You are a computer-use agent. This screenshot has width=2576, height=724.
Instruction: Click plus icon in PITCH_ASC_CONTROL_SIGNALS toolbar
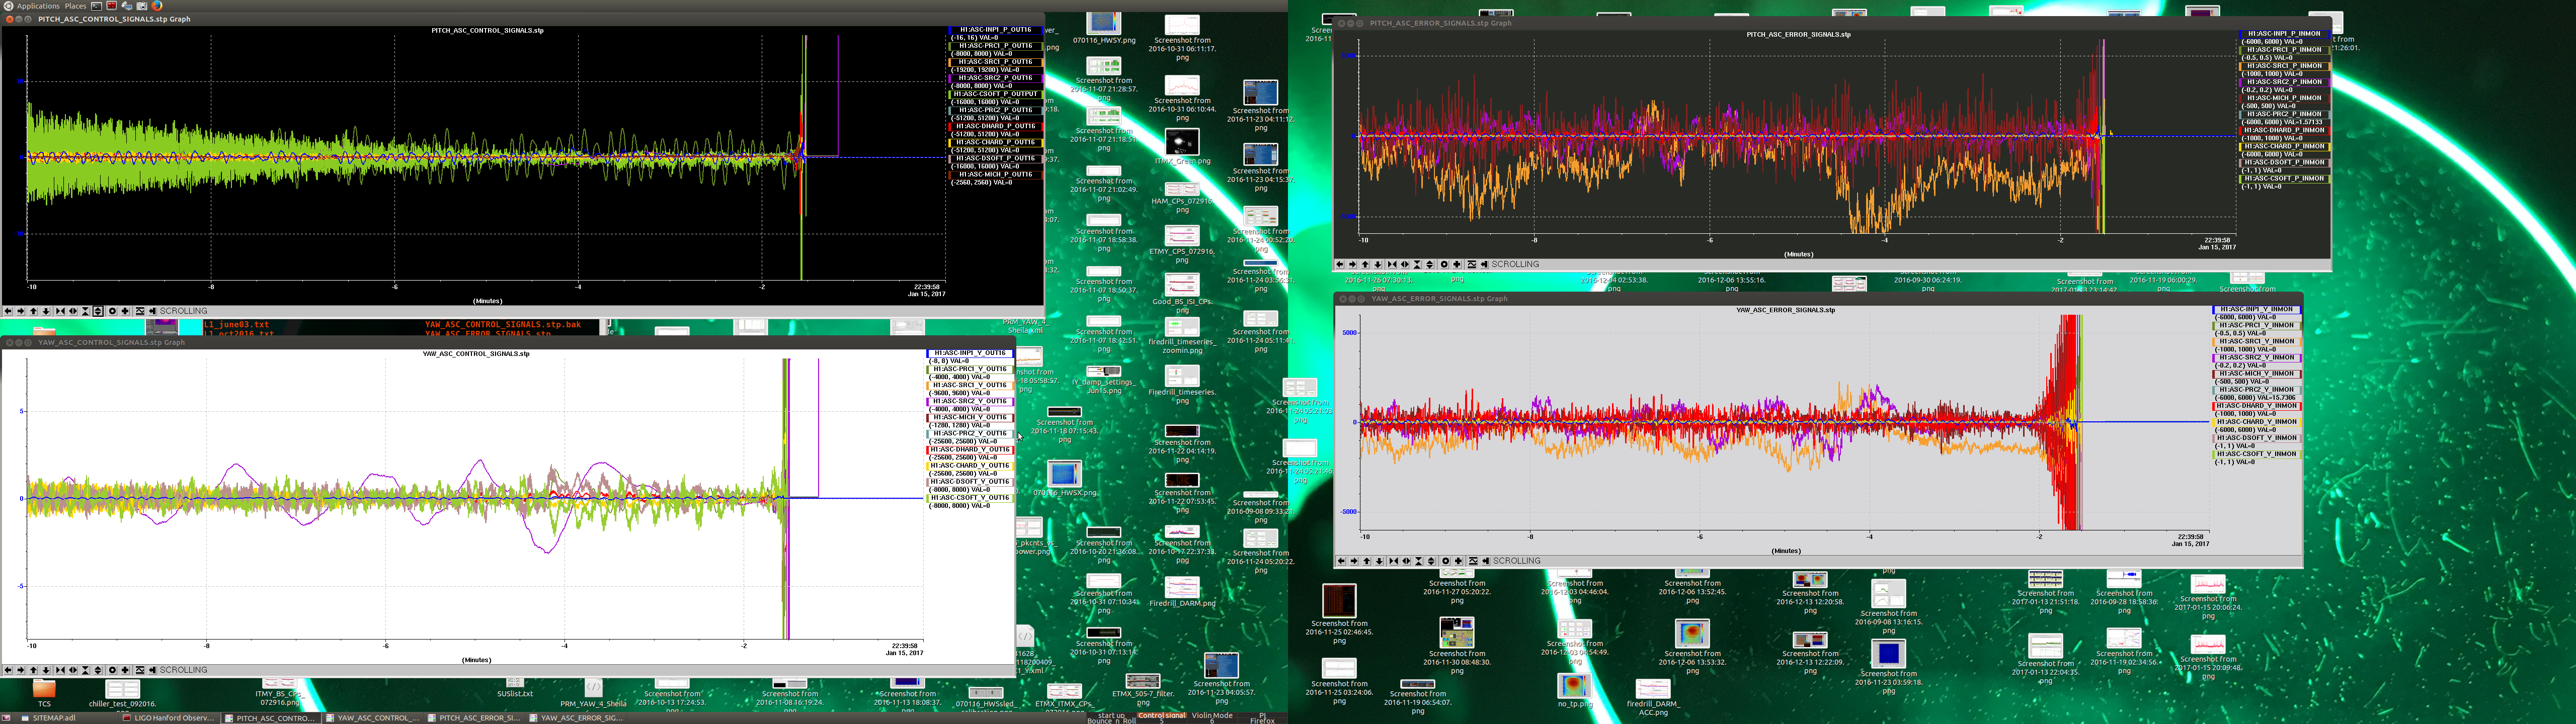point(125,311)
